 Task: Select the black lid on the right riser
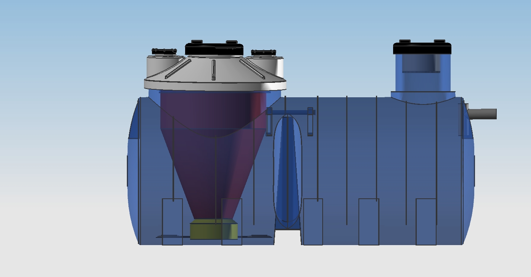(x=422, y=48)
